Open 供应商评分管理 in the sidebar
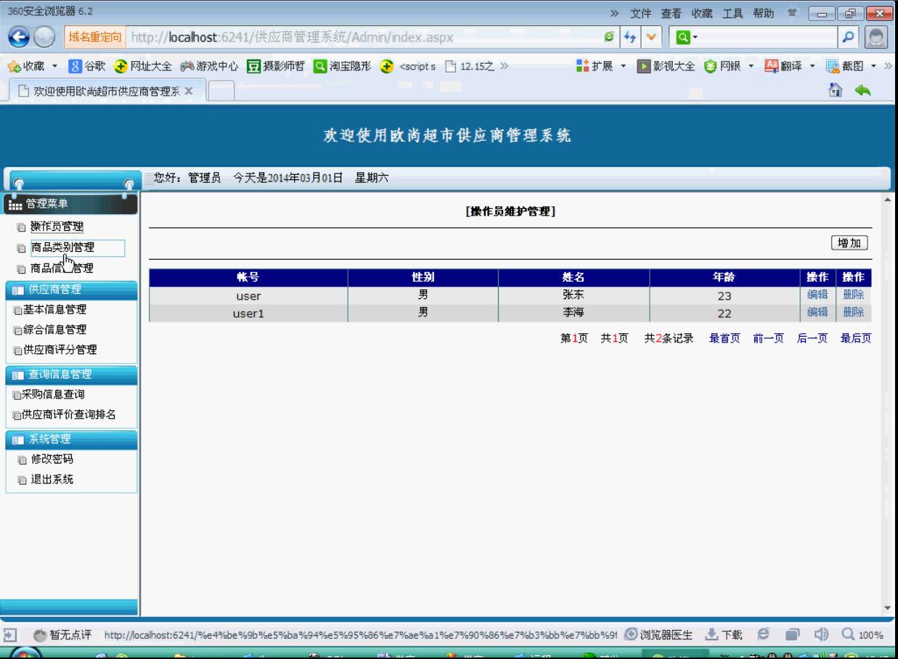 pyautogui.click(x=60, y=350)
